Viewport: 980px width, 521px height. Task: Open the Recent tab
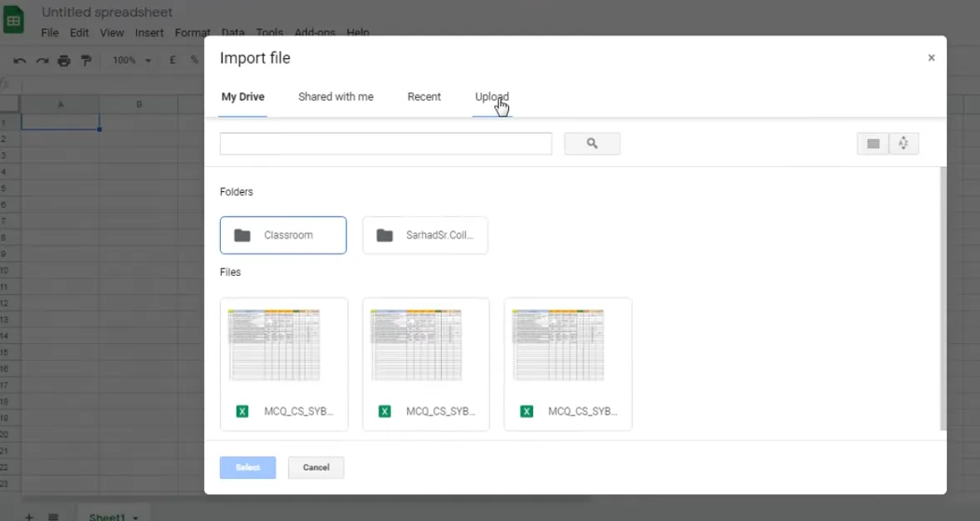[424, 97]
